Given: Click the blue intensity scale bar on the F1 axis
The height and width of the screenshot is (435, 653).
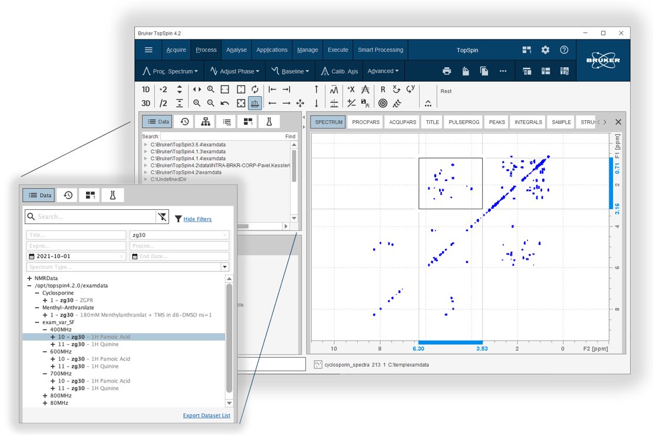Looking at the screenshot, I should 610,183.
